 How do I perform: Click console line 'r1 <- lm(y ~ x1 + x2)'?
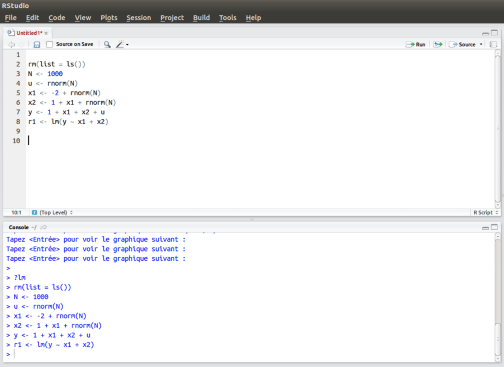[x=54, y=345]
